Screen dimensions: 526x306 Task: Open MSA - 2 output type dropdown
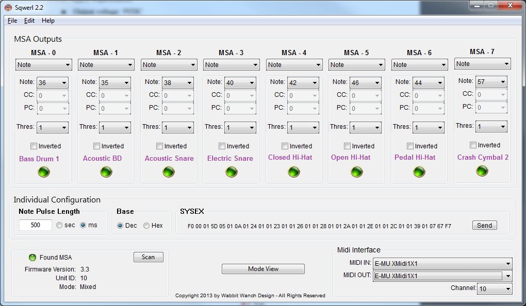click(169, 65)
